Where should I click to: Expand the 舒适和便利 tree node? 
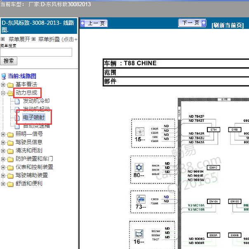3,184
